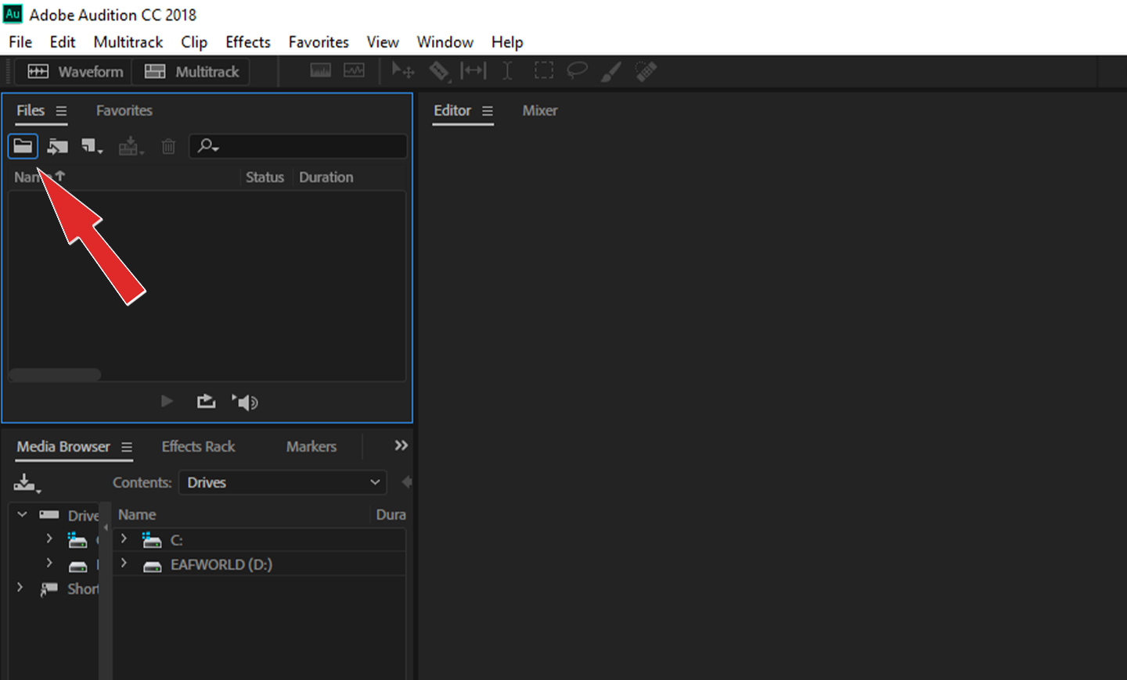The height and width of the screenshot is (680, 1127).
Task: Click the Play button in Files panel
Action: coord(167,401)
